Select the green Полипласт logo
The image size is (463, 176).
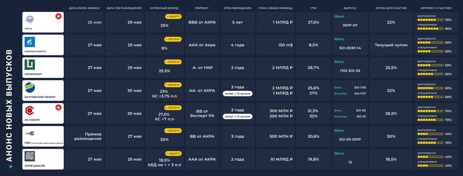(x=30, y=65)
